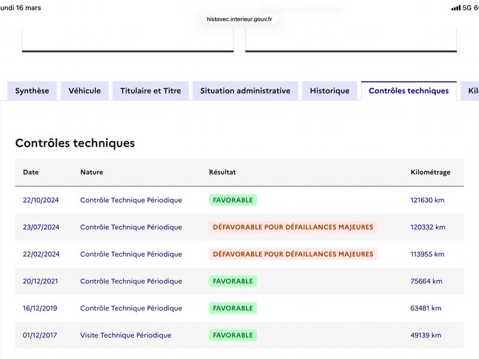Screen dimensions: 479x359
Task: Tap the histovec.interieur.gouv.fr address bar
Action: point(239,19)
